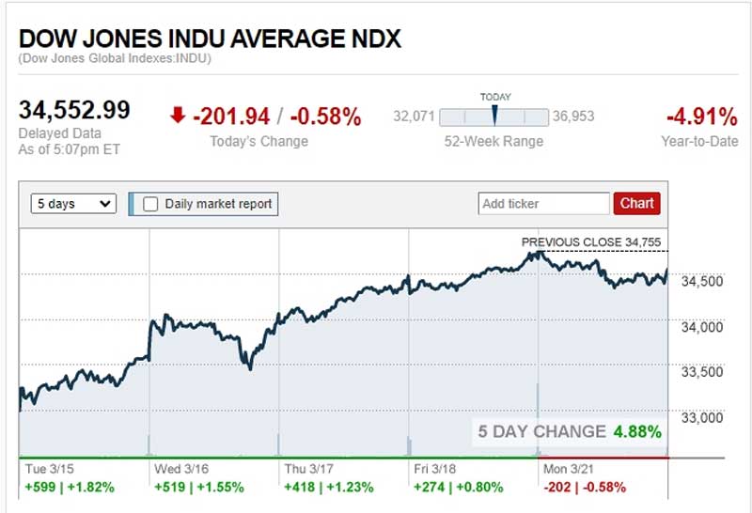The width and height of the screenshot is (752, 513).
Task: Enable the Daily market report checkbox
Action: [x=150, y=203]
